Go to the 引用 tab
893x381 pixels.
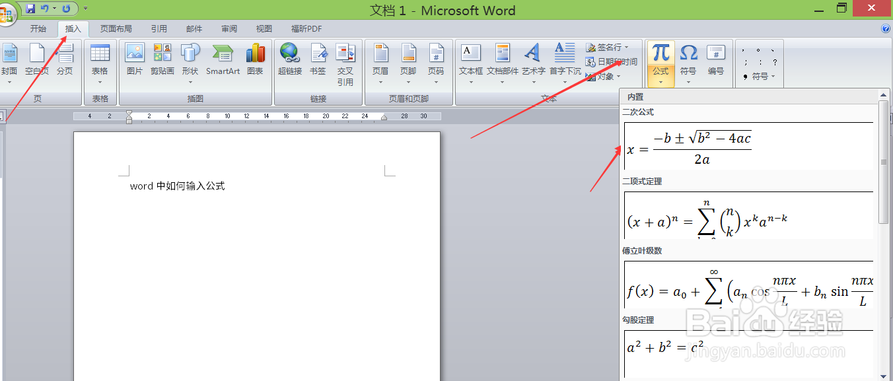[x=159, y=29]
